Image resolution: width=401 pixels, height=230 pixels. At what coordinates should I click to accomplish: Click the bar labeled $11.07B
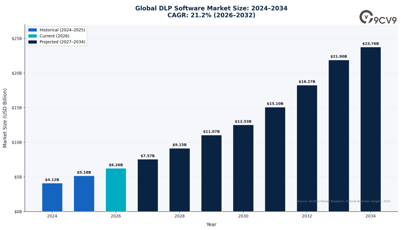[211, 173]
